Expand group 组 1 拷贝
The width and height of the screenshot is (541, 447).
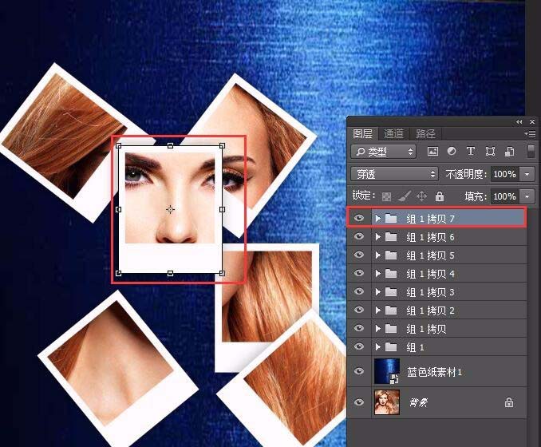(x=377, y=328)
